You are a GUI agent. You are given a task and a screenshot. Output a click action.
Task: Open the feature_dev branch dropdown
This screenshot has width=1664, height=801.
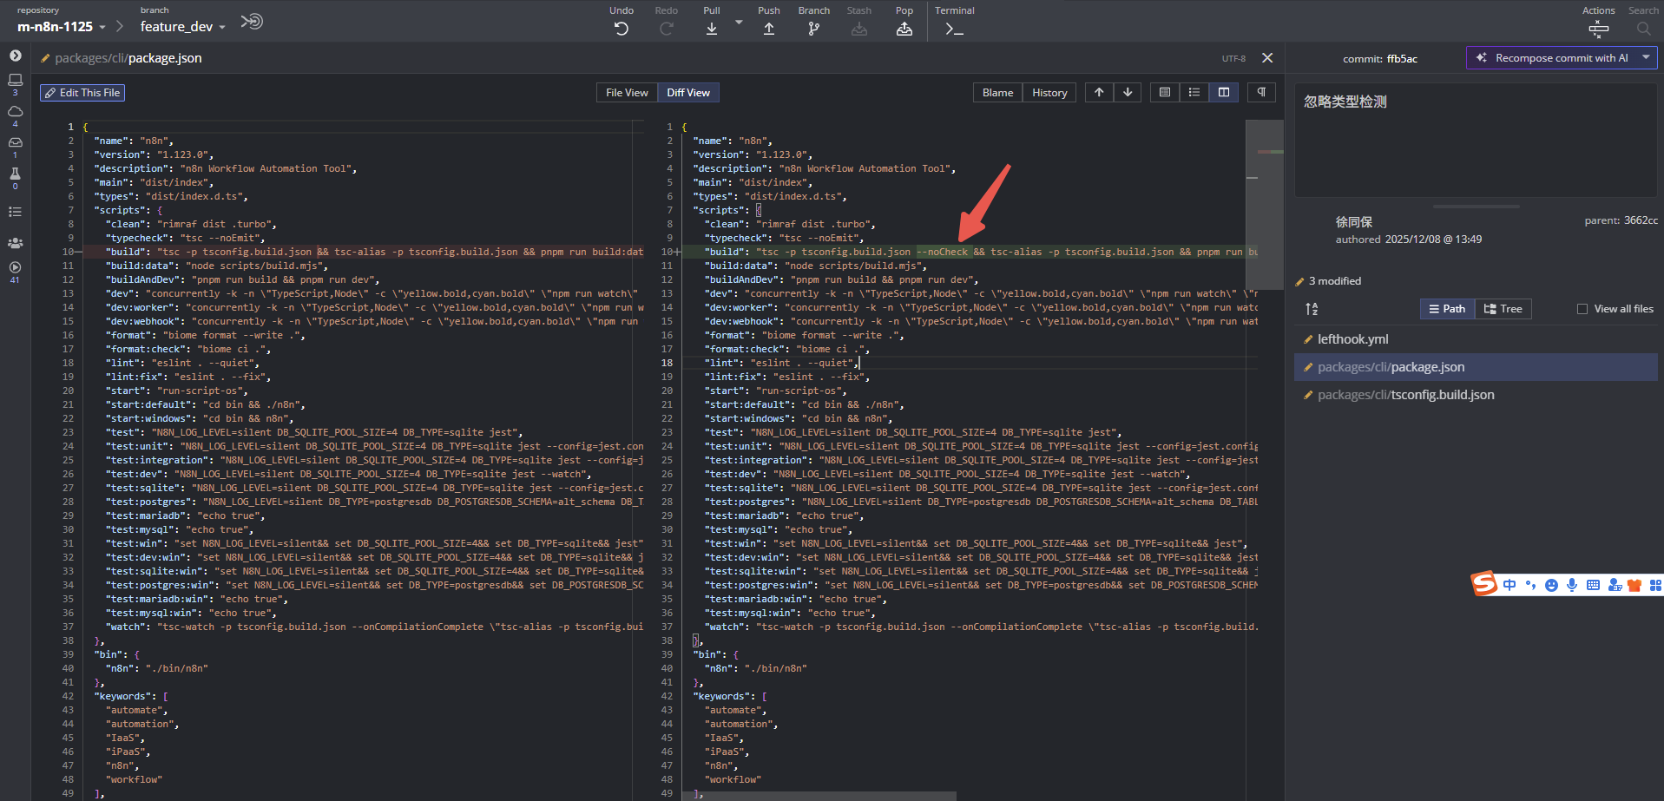click(182, 27)
